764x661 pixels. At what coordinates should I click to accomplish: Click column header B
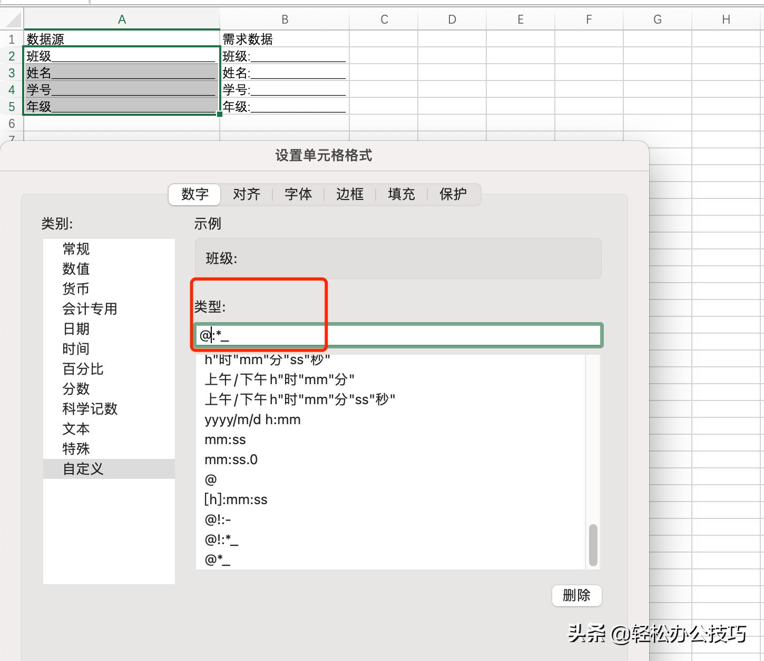pos(285,19)
